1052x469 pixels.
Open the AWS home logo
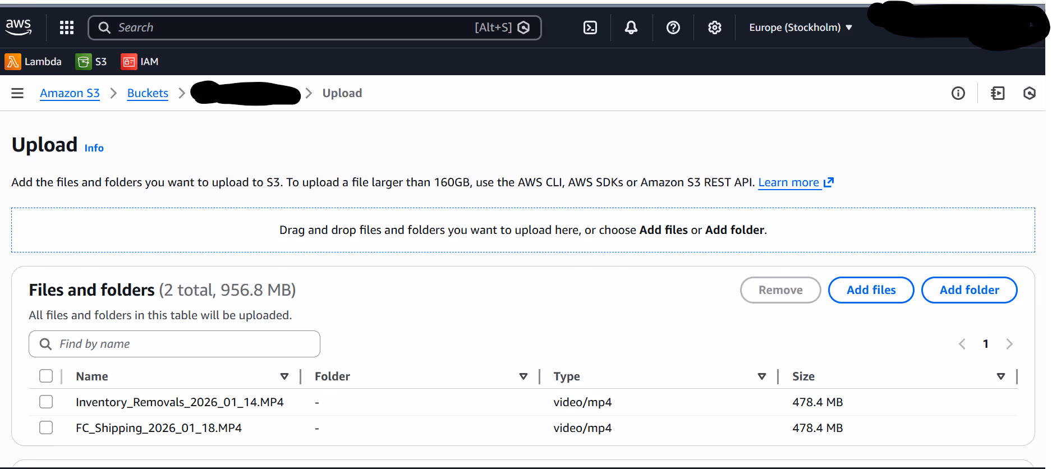tap(19, 27)
